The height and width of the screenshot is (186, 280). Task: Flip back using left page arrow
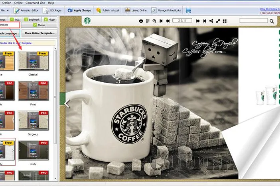pos(67,104)
